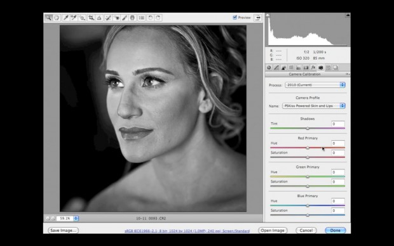Switch to the Snapshots tab

(336, 67)
